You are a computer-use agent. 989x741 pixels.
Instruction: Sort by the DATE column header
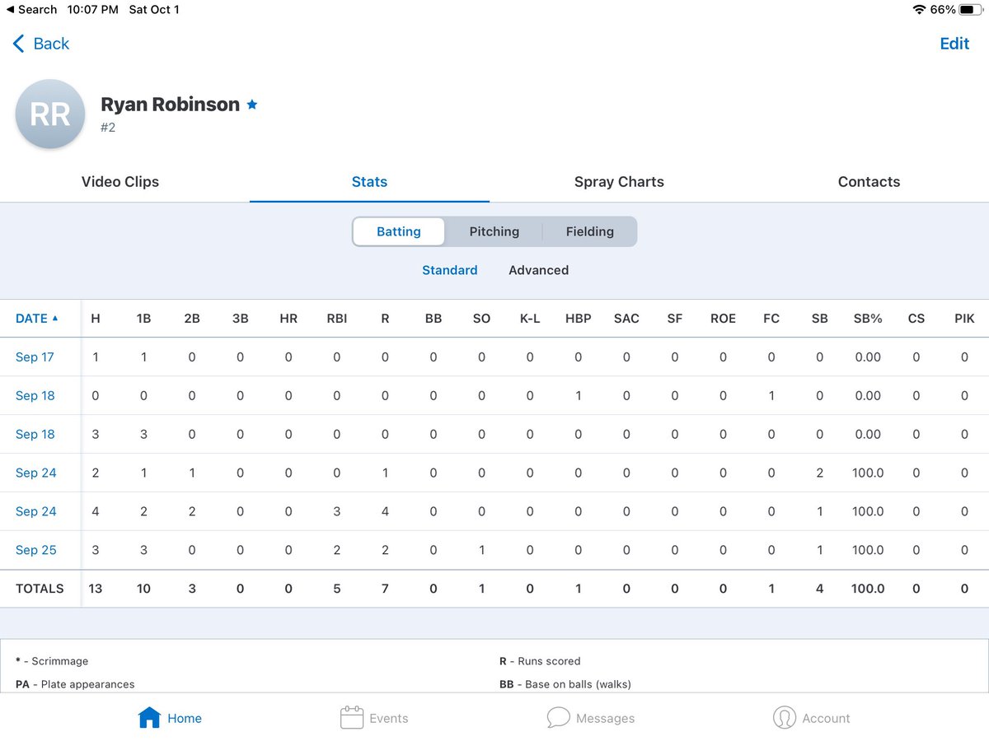(x=37, y=319)
